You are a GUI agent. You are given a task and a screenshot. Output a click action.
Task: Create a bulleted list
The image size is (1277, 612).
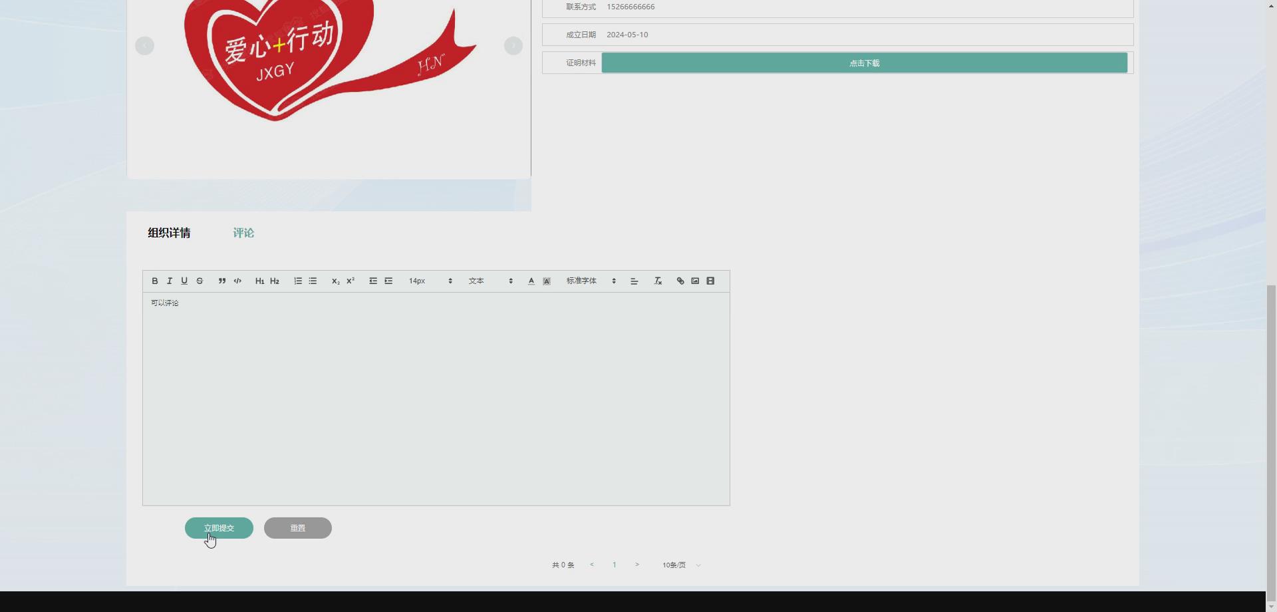click(x=313, y=281)
